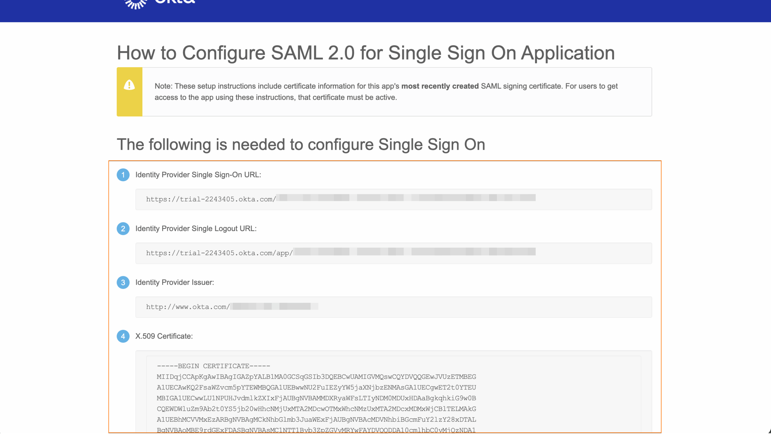Click the Single Sign On section heading
This screenshot has width=771, height=434.
pyautogui.click(x=301, y=144)
